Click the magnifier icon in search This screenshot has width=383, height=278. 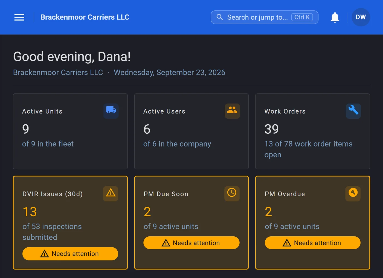tap(219, 17)
